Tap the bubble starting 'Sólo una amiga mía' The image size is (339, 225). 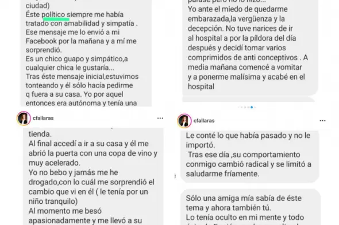tap(251, 207)
